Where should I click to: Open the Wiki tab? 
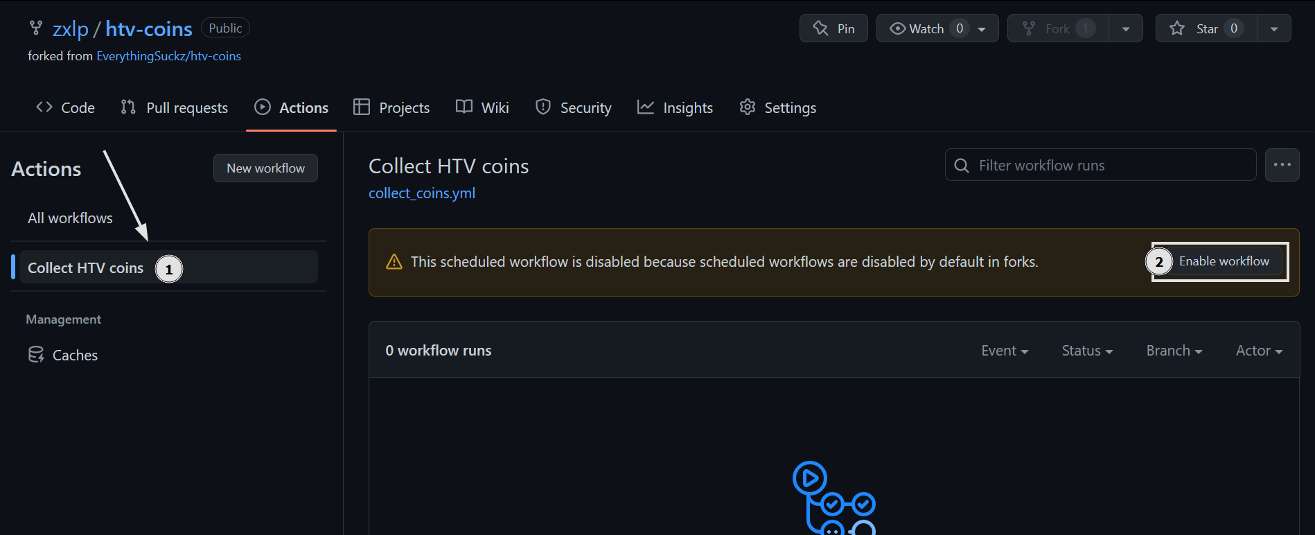(482, 107)
